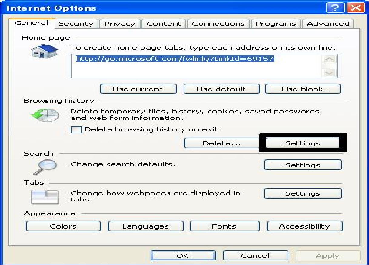369x265 pixels.
Task: Switch to the Advanced tab
Action: pos(327,23)
